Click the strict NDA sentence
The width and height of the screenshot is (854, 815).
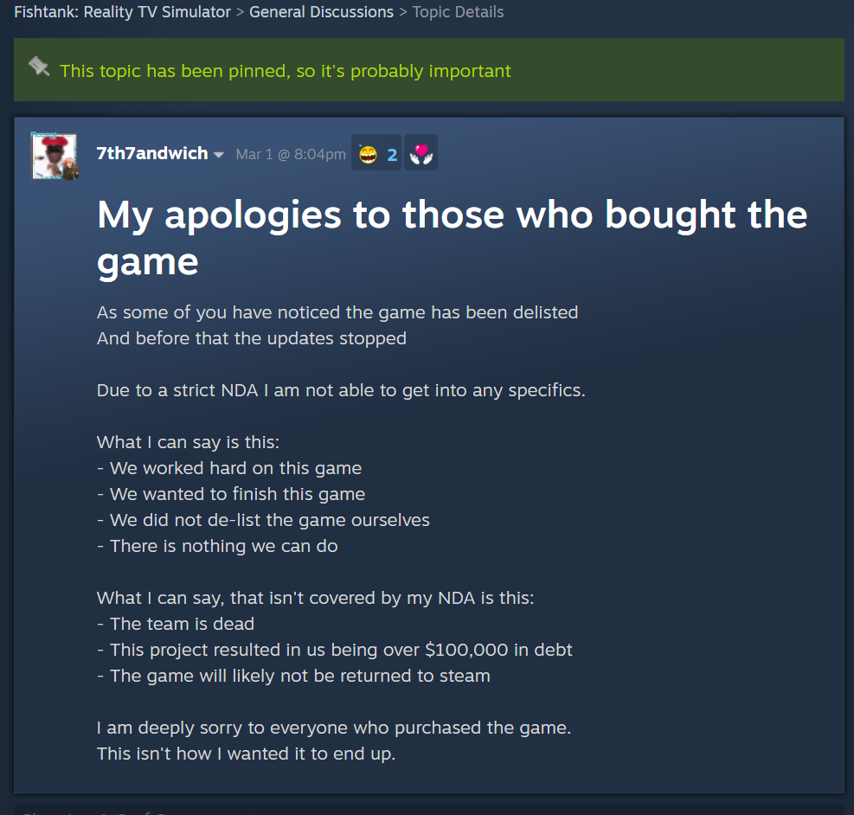(341, 390)
